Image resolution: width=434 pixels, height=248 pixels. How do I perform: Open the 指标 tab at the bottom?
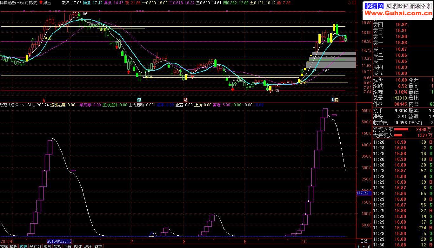(x=4, y=246)
